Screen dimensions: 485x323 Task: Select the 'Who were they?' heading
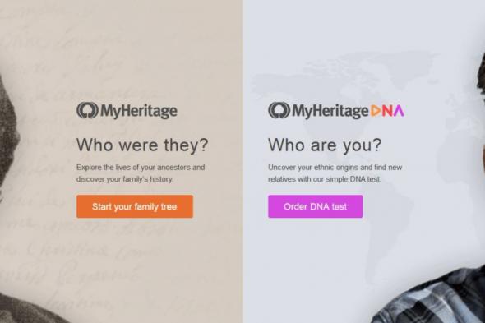pos(142,145)
